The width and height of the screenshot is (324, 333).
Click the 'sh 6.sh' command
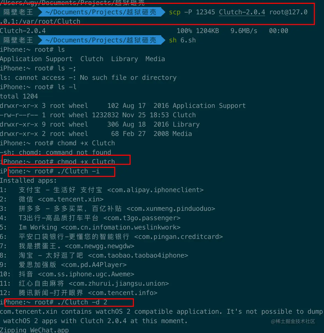tap(182, 40)
